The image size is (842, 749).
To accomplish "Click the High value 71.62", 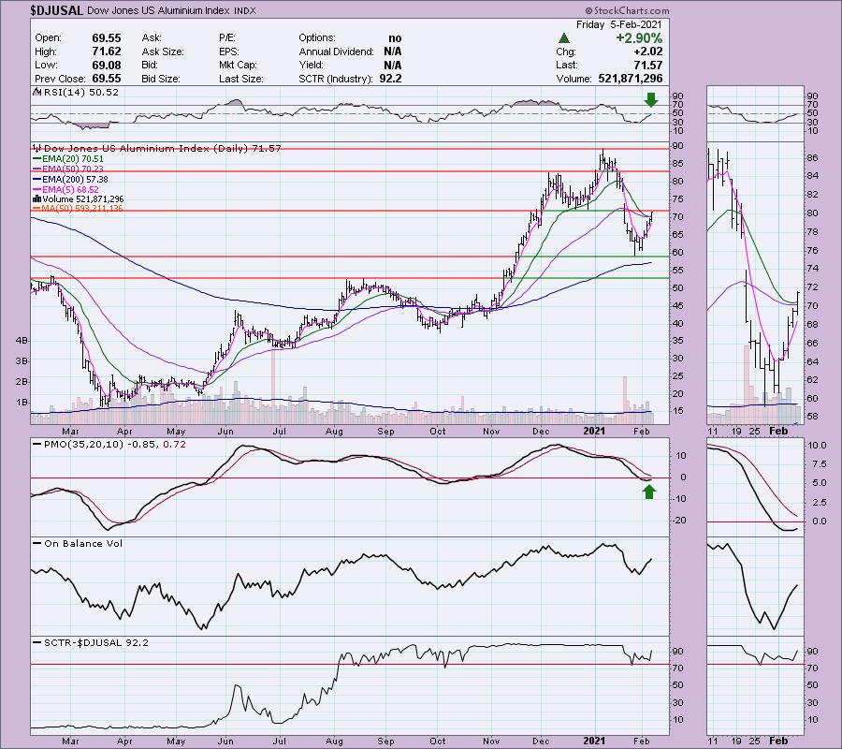I will [x=107, y=51].
